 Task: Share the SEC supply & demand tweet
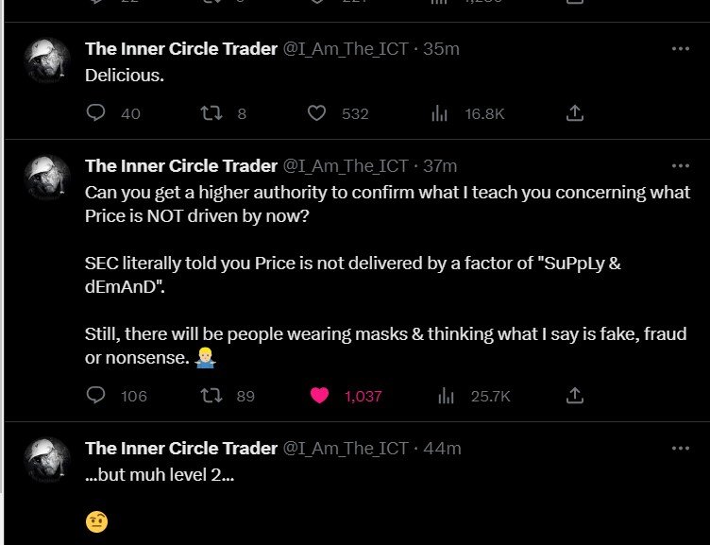[574, 396]
